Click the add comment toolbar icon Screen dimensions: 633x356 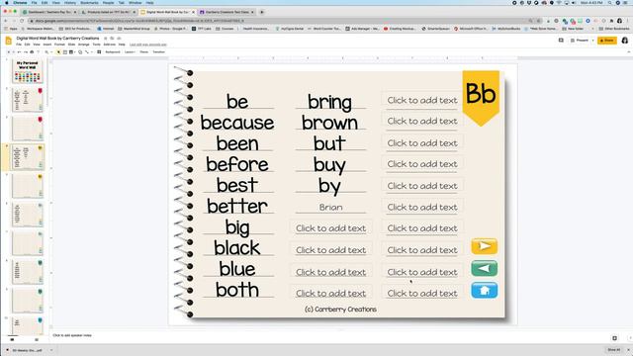pyautogui.click(x=99, y=52)
